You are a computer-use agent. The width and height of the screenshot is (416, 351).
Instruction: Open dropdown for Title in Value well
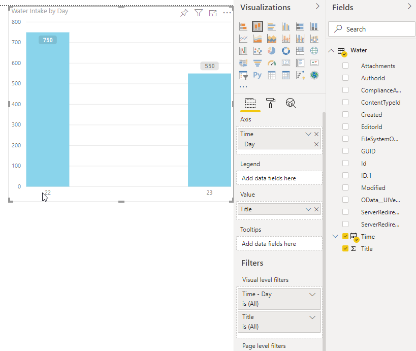[x=308, y=209]
